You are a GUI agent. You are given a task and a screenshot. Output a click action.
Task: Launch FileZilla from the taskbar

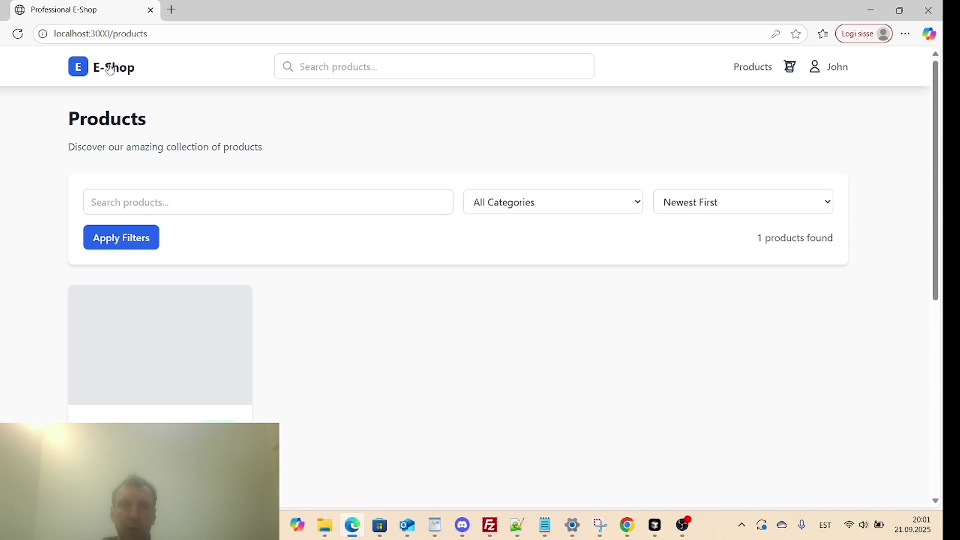click(x=490, y=525)
